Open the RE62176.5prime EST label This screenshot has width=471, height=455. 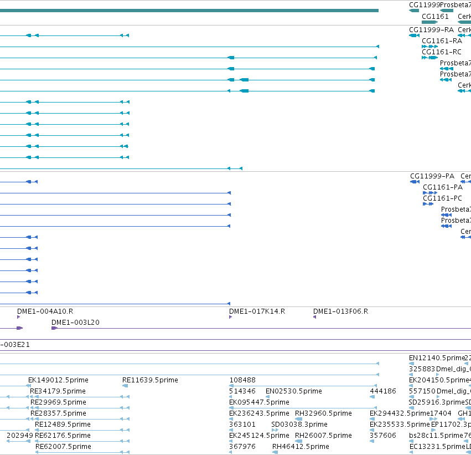pos(63,436)
